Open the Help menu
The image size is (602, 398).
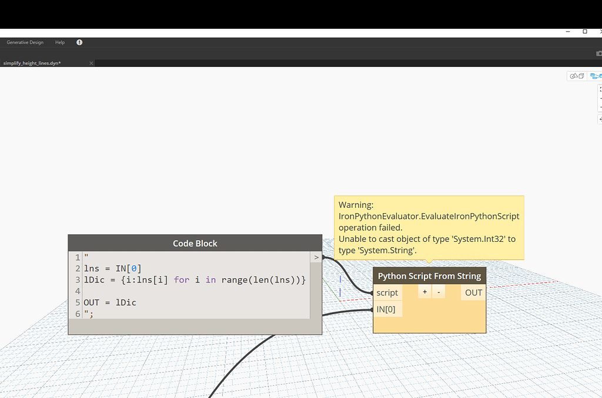point(59,42)
